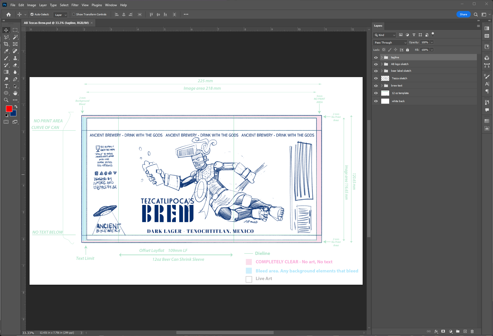493x336 pixels.
Task: Select the Eyedropper tool
Action: [x=6, y=51]
